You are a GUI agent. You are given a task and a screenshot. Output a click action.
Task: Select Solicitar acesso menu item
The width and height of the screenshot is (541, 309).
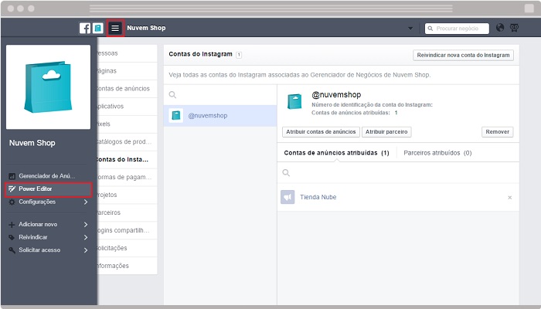point(39,250)
